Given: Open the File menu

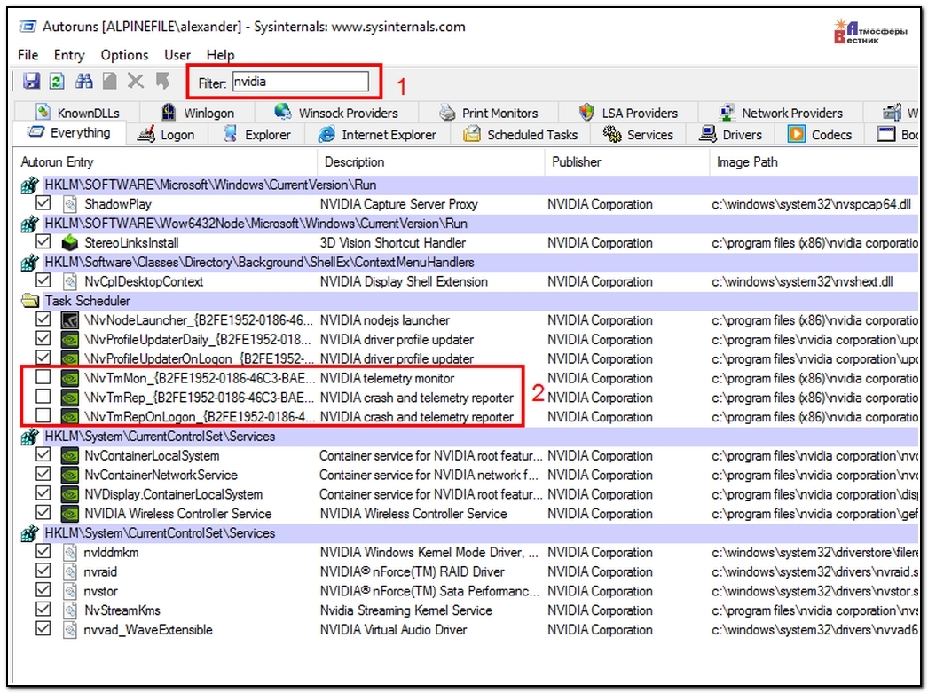Looking at the screenshot, I should (28, 55).
